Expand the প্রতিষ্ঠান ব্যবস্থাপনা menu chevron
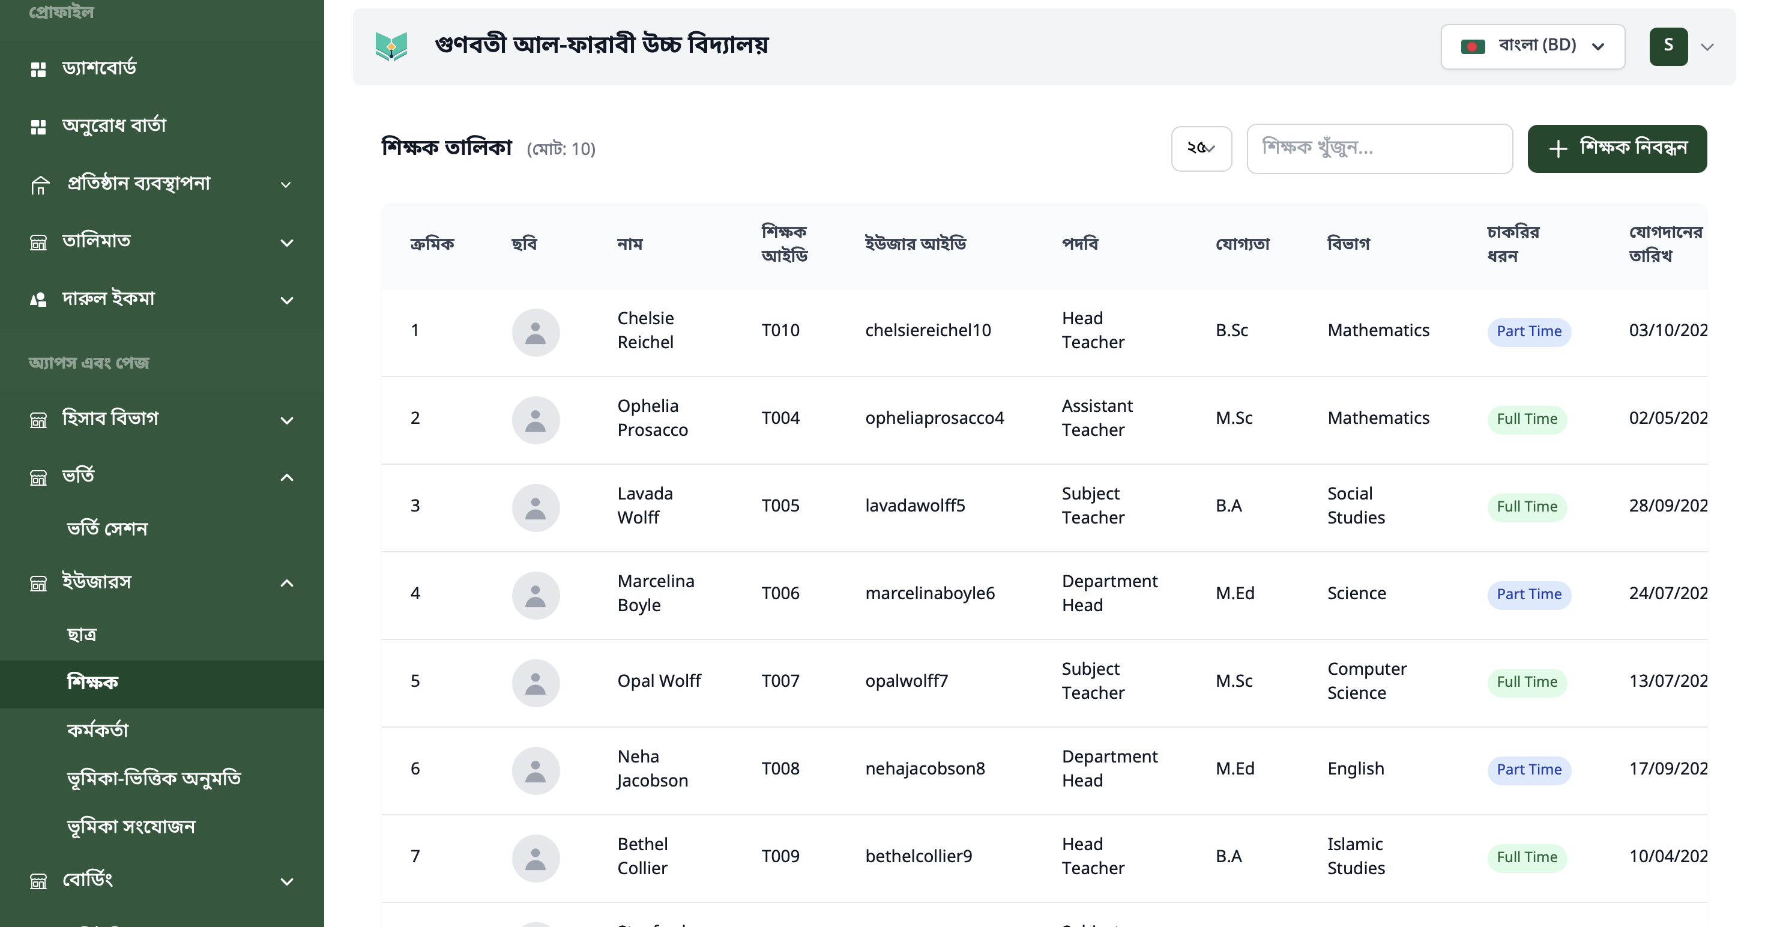 tap(286, 185)
